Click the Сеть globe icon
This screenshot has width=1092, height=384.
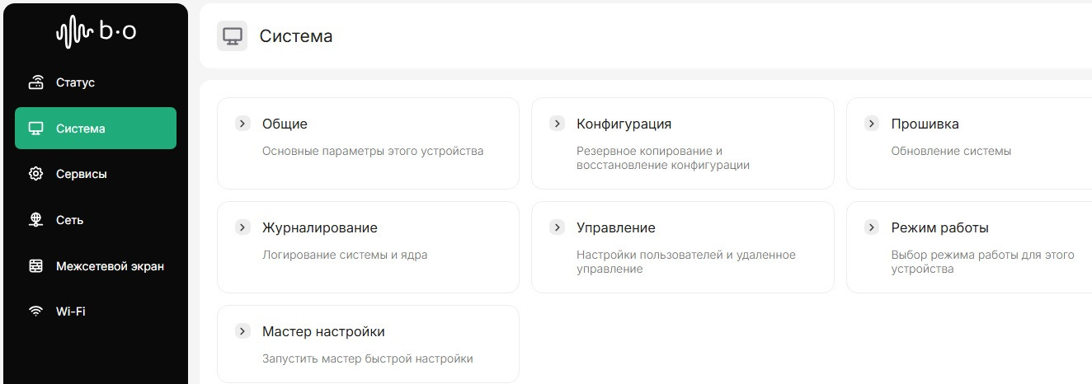pyautogui.click(x=36, y=220)
